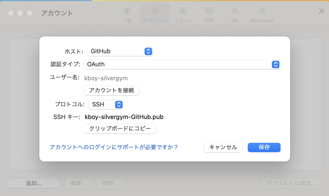This screenshot has width=329, height=196.
Task: Open the Mercurial preferences icon
Action: (262, 14)
